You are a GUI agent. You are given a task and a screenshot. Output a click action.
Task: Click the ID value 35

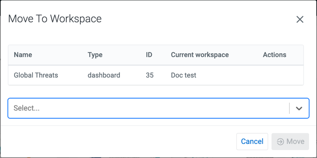(x=149, y=75)
